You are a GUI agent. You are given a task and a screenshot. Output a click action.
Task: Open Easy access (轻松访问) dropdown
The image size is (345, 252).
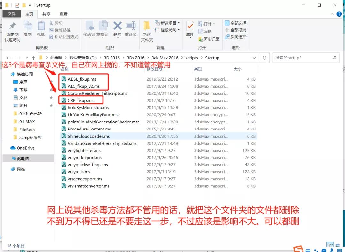pos(167,30)
